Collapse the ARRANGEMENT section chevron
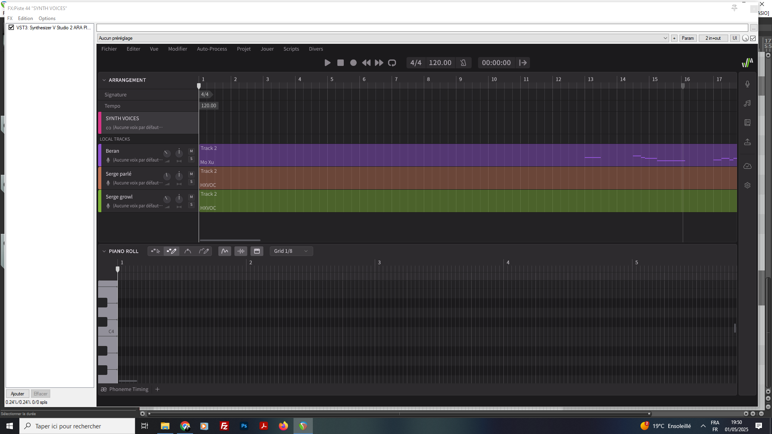The height and width of the screenshot is (434, 772). coord(104,80)
